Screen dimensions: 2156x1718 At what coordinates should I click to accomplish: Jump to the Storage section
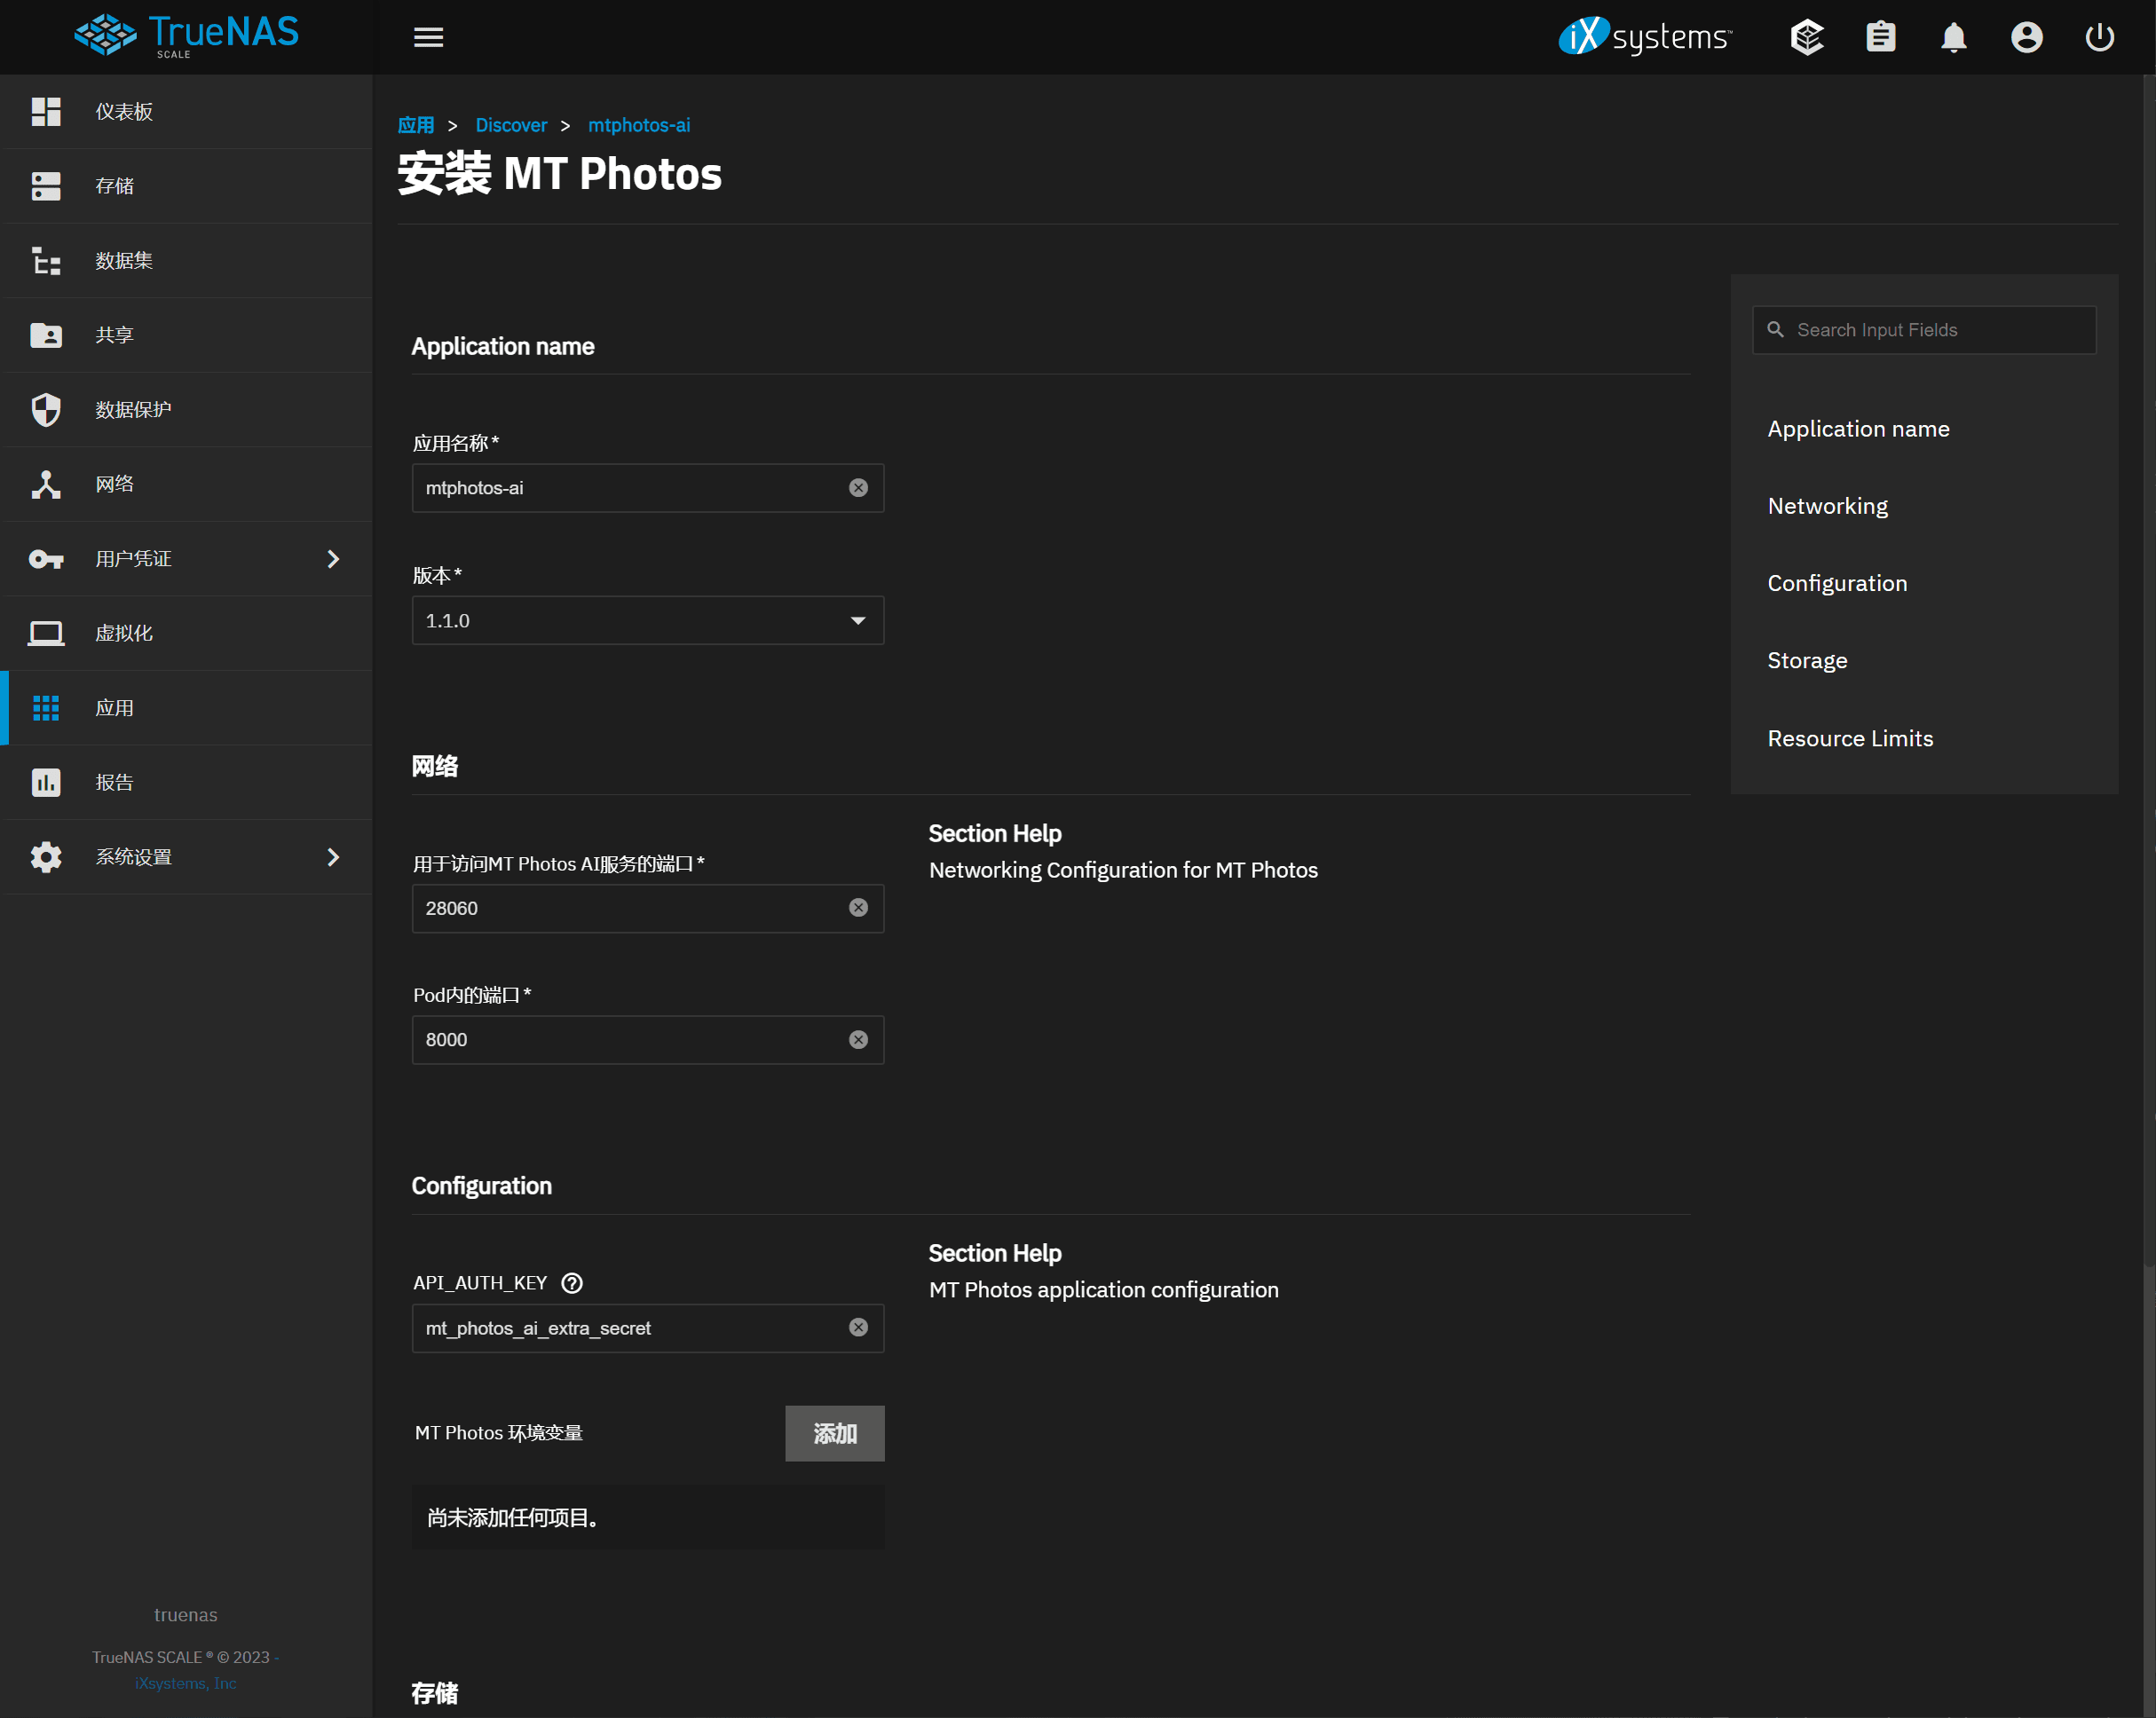(1807, 661)
